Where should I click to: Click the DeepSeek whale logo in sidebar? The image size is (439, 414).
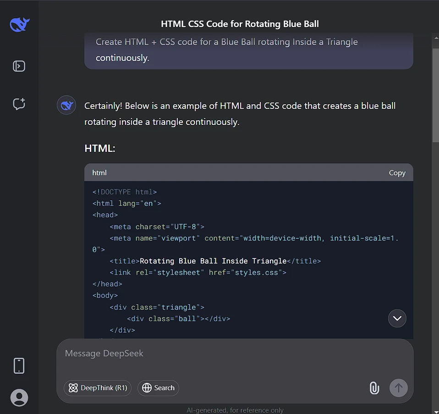20,25
